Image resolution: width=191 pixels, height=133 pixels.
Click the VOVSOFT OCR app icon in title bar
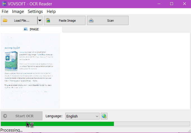[4, 4]
